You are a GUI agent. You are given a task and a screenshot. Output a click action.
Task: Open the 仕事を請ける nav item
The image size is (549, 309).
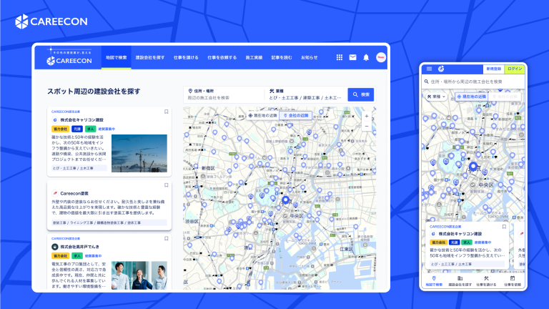tap(186, 57)
